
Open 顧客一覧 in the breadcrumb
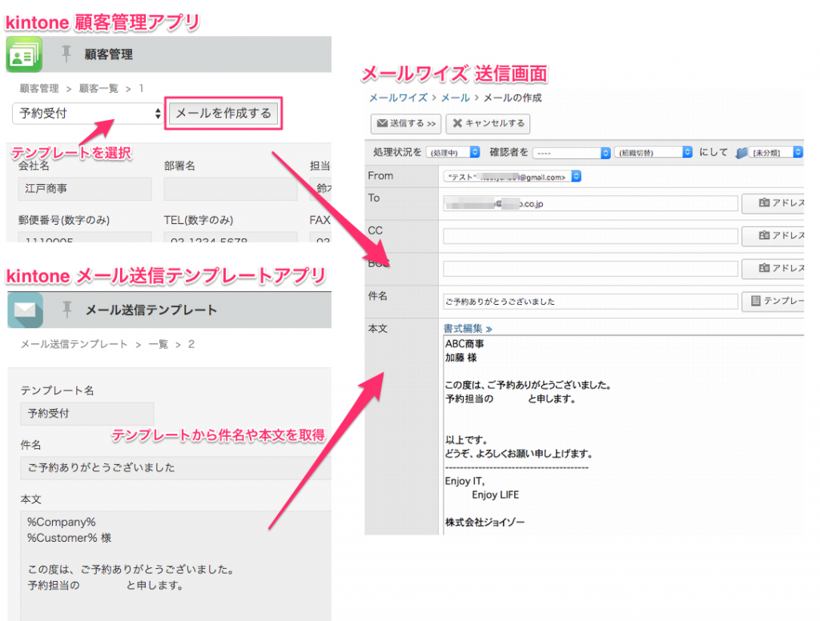pyautogui.click(x=98, y=88)
